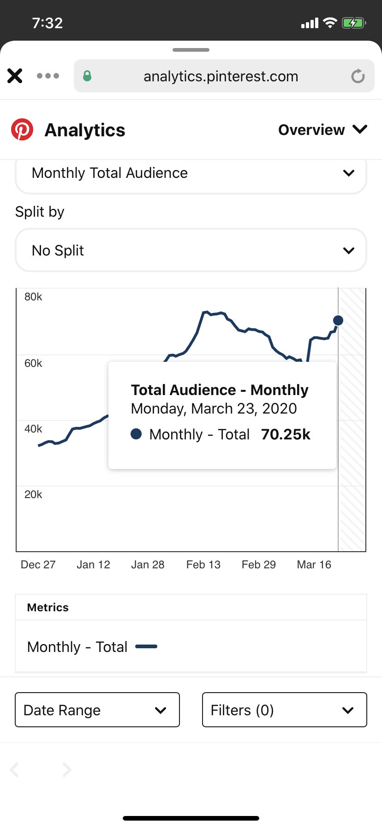Screen dimensions: 382x828
Task: Reload the page with refresh icon
Action: click(358, 76)
